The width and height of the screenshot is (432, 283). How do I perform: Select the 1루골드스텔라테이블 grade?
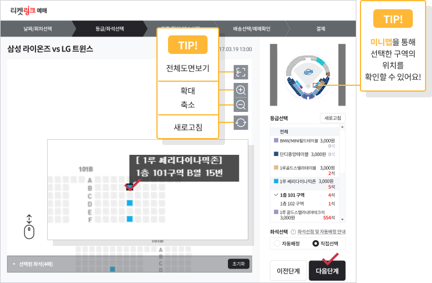305,170
